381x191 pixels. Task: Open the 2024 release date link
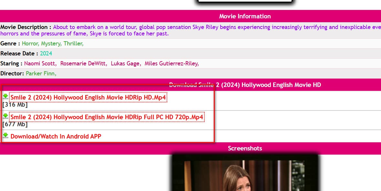click(46, 53)
